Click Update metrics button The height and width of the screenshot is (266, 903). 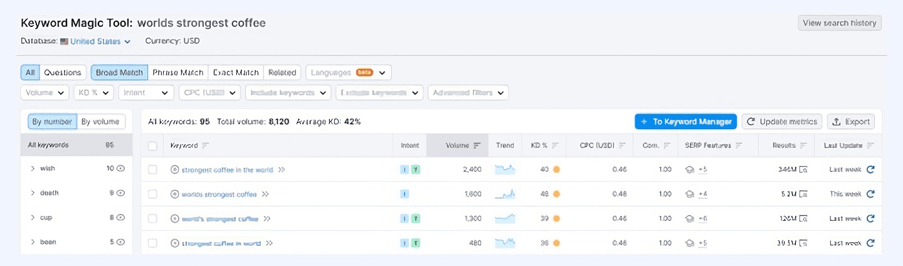click(782, 121)
